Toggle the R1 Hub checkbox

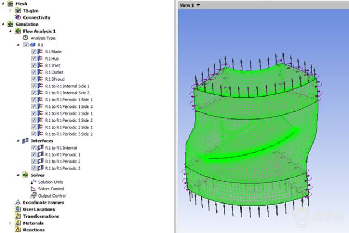pyautogui.click(x=34, y=58)
